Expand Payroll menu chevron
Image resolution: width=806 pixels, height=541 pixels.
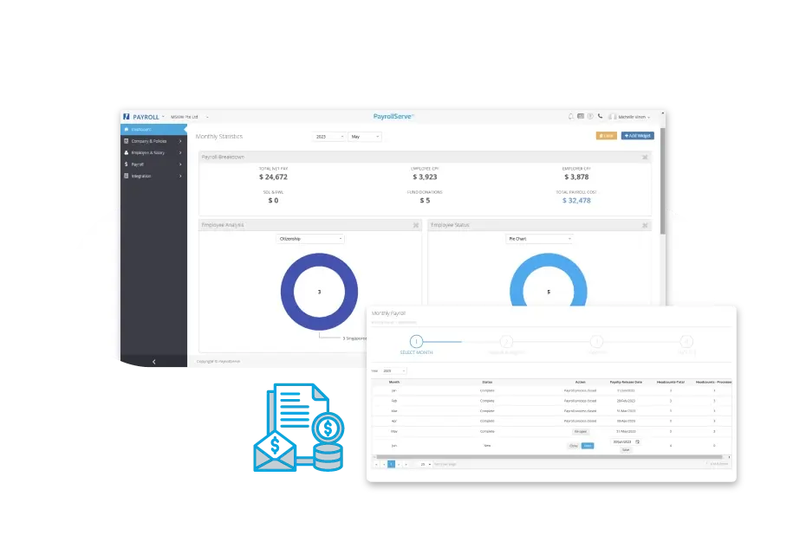(x=180, y=164)
